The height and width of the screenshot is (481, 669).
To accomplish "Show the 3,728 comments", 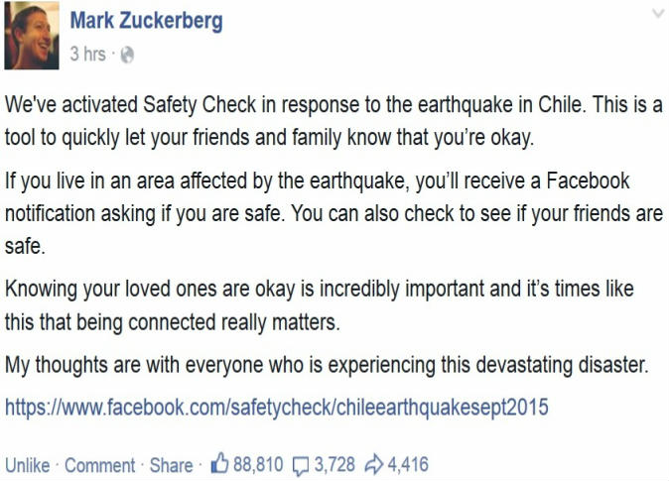I will pos(334,464).
